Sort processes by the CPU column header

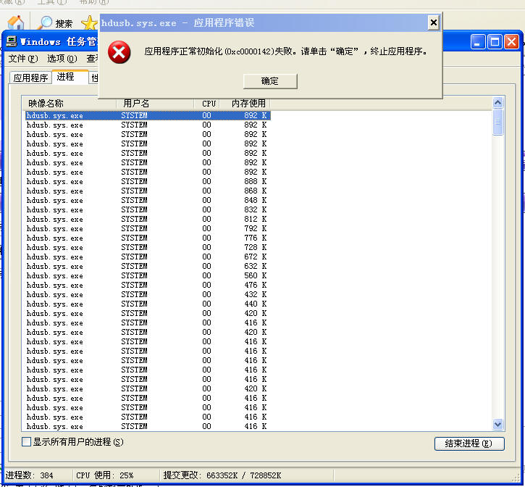pos(206,103)
